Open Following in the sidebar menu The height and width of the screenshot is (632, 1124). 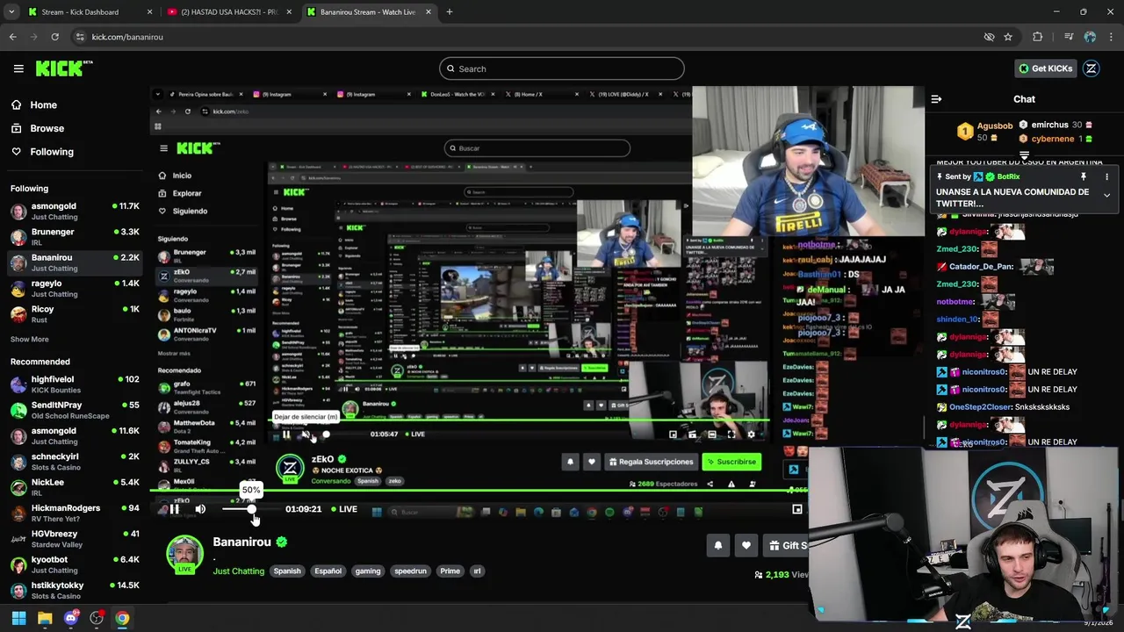point(44,152)
